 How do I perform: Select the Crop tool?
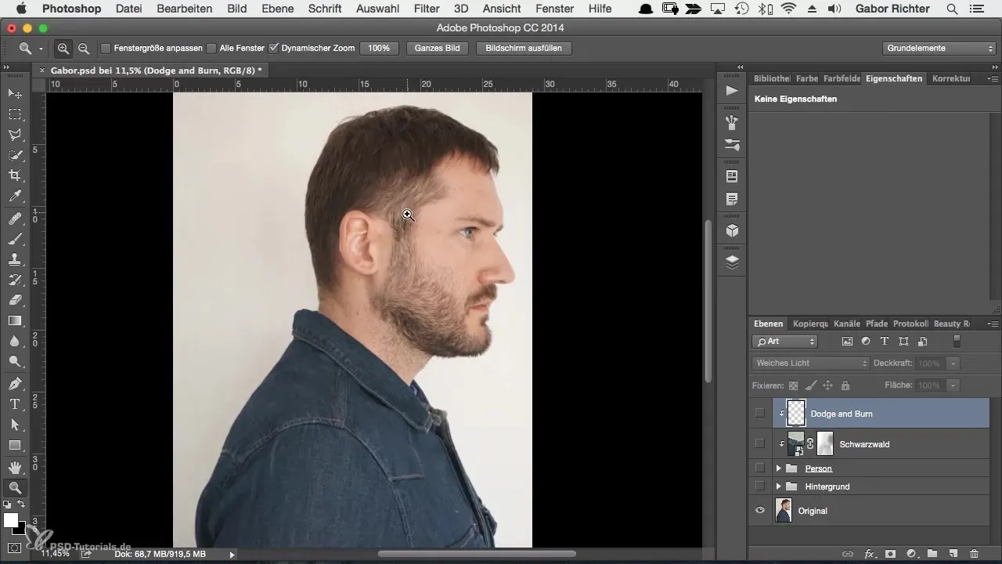[x=15, y=175]
